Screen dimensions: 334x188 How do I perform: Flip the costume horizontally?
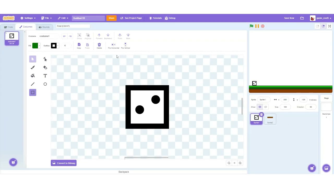(114, 46)
